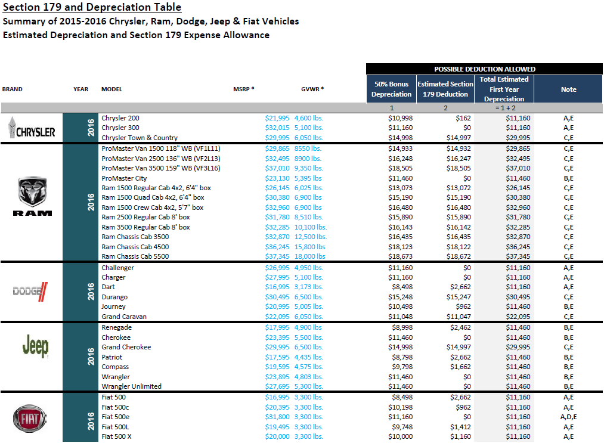Select 'Ram 3500 Regular Cab 8' box'
Image resolution: width=604 pixels, height=443 pixels.
coord(145,227)
